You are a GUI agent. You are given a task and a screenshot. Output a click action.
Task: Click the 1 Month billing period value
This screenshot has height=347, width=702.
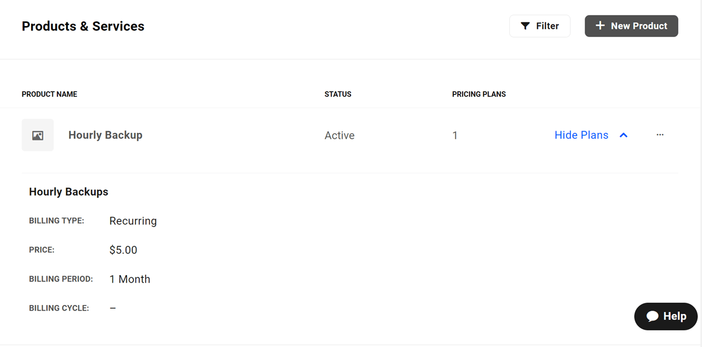(129, 279)
